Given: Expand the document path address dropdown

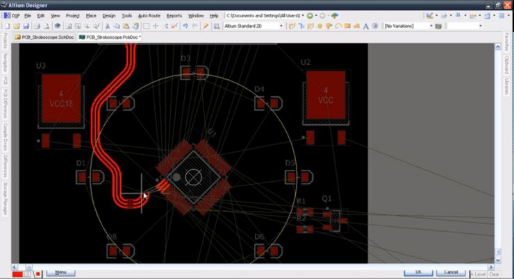Looking at the screenshot, I should tap(303, 15).
